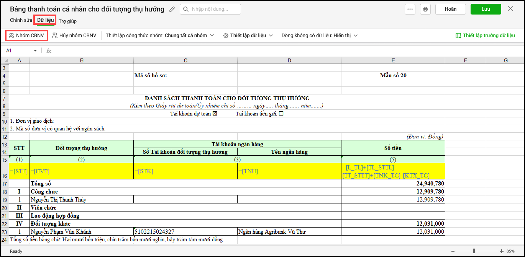Open the Trợ giúp tab

click(67, 21)
